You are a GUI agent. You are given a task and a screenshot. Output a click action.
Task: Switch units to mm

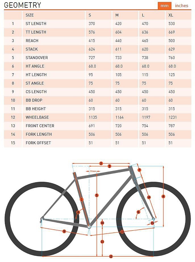tap(164, 6)
